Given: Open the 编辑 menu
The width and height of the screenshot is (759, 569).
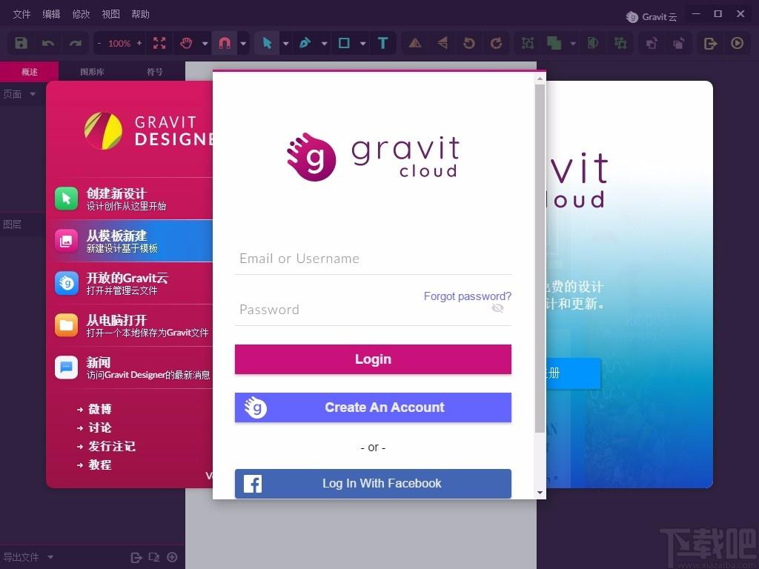Looking at the screenshot, I should 51,14.
